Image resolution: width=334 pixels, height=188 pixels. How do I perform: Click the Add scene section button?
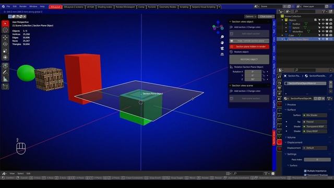tap(249, 99)
